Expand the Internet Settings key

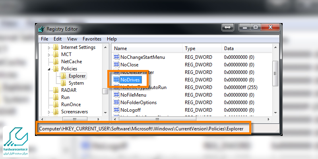coord(49,48)
